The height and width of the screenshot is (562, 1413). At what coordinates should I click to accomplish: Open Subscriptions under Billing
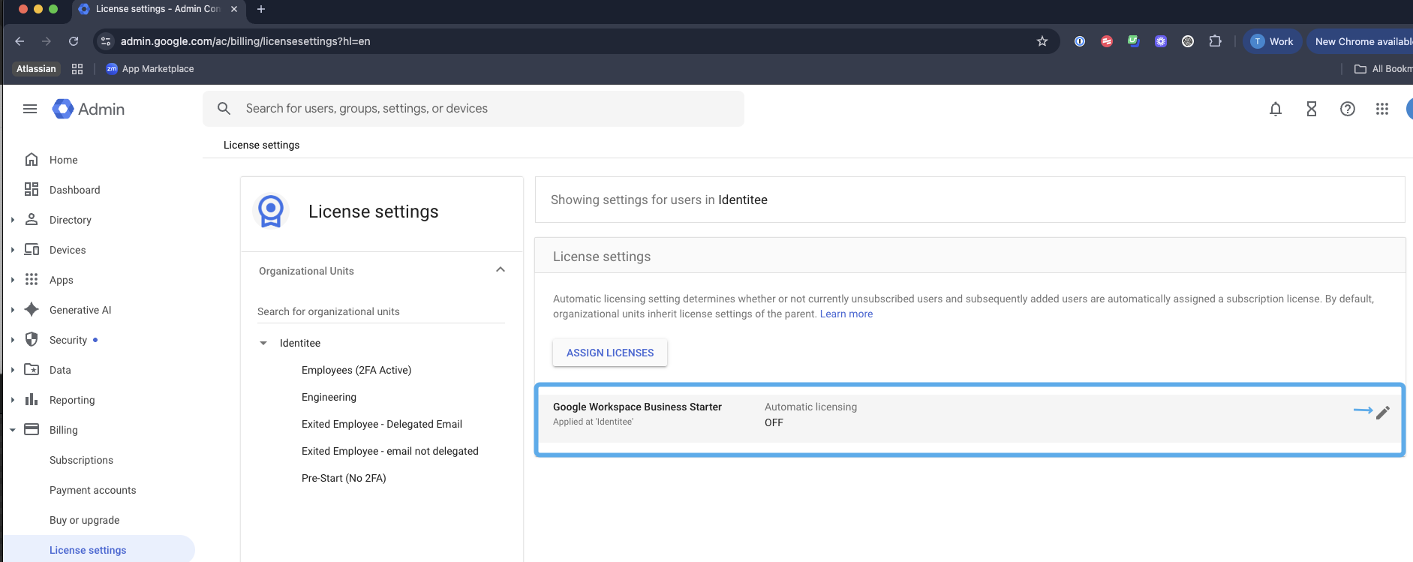coord(81,460)
